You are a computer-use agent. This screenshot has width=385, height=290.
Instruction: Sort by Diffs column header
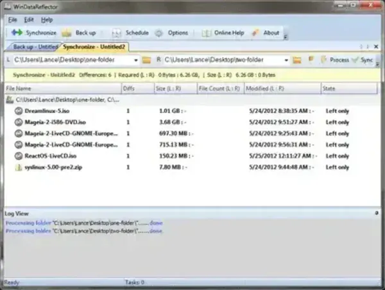point(138,89)
